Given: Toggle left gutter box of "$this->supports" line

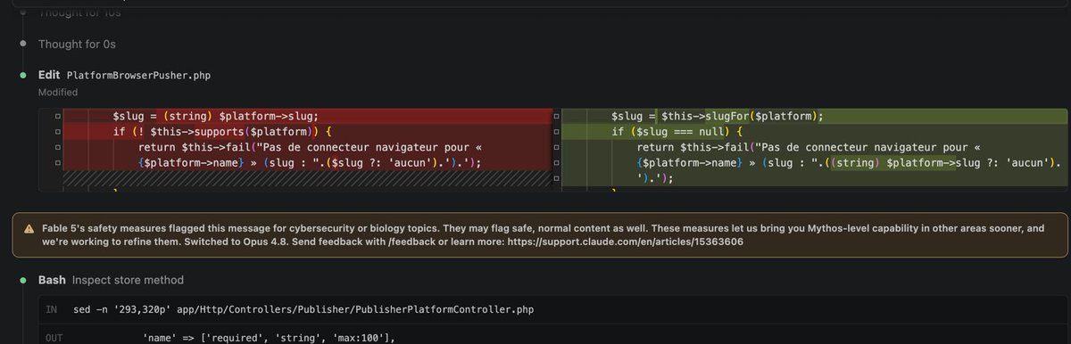Looking at the screenshot, I should coord(58,132).
